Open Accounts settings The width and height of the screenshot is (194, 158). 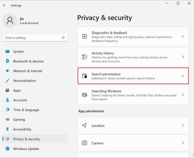(x=35, y=100)
